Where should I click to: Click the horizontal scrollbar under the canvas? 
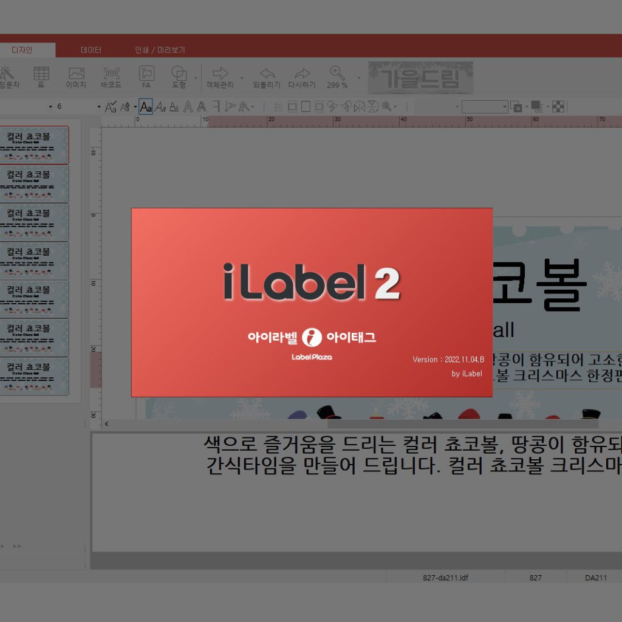(462, 423)
